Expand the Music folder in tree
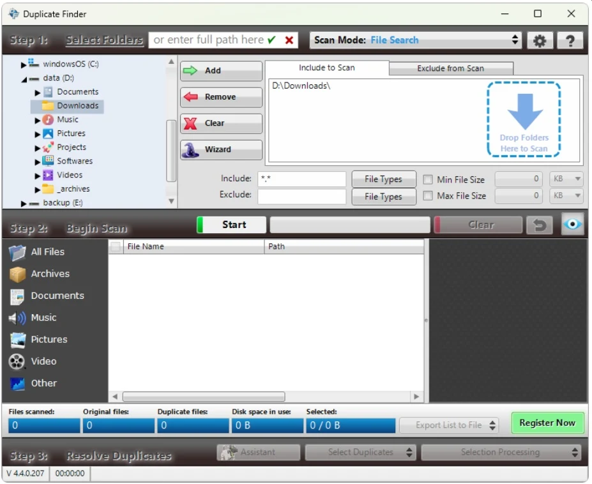Image resolution: width=592 pixels, height=484 pixels. tap(38, 120)
